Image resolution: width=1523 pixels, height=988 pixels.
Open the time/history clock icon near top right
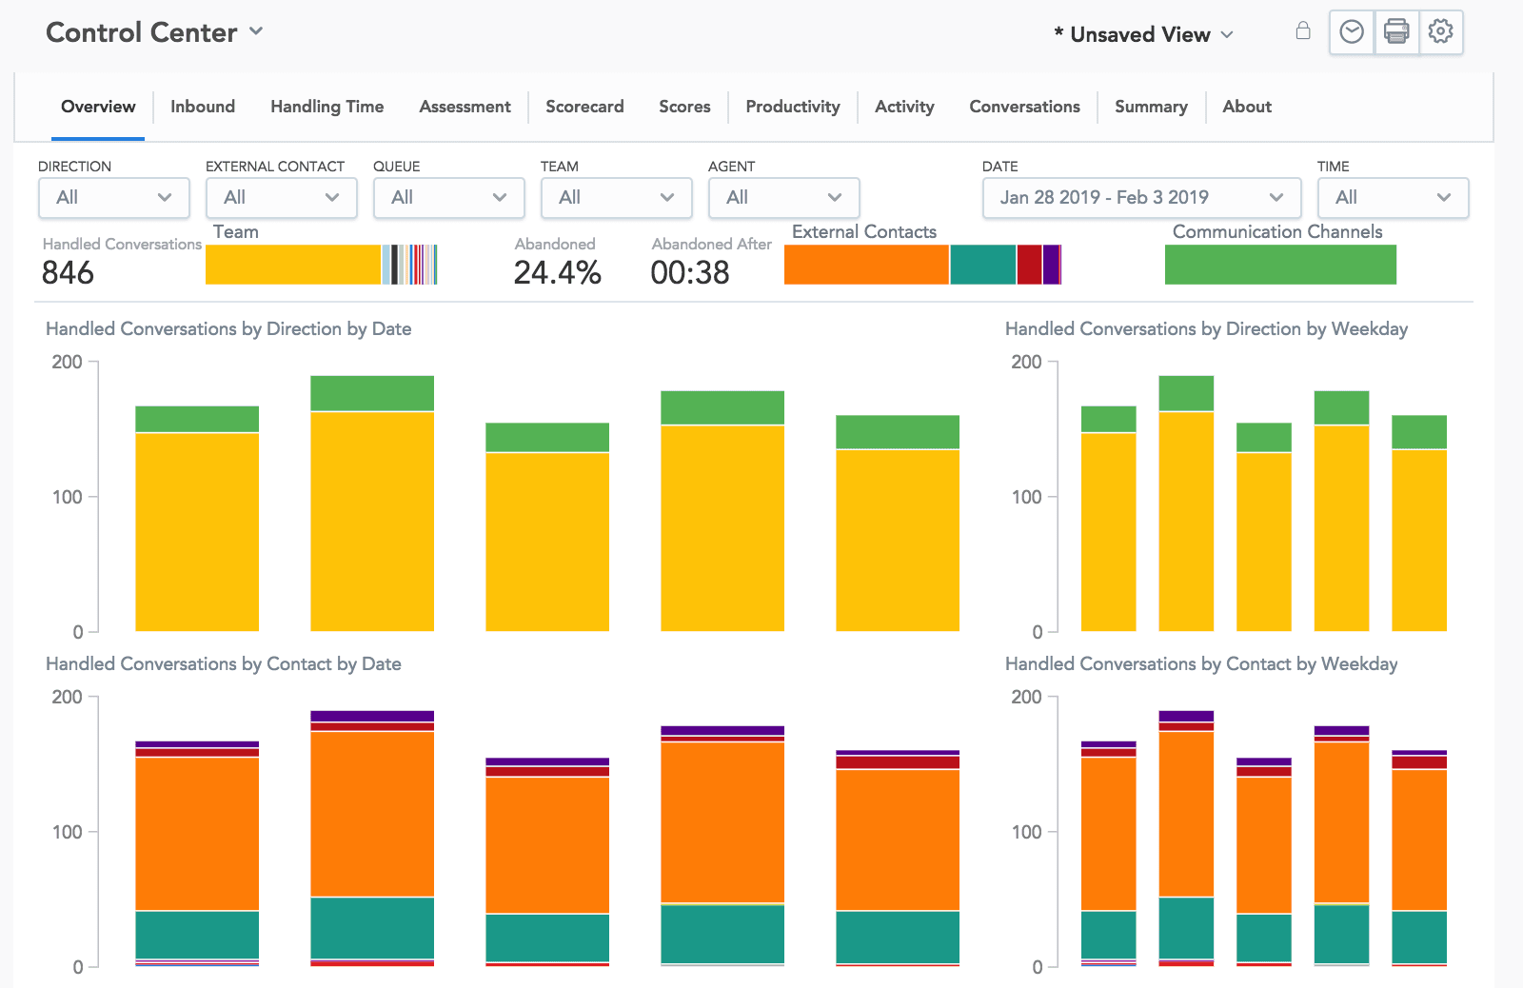tap(1351, 31)
